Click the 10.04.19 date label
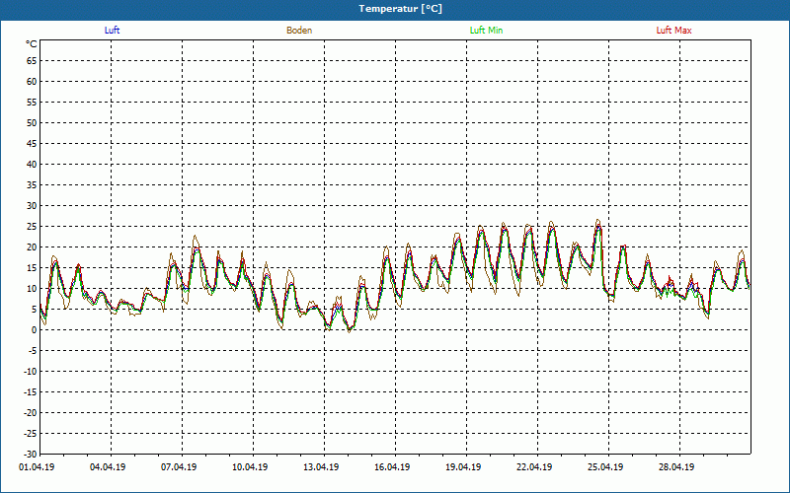 (250, 467)
